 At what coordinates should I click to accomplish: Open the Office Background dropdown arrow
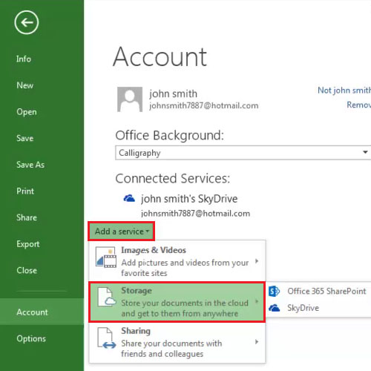(x=365, y=152)
